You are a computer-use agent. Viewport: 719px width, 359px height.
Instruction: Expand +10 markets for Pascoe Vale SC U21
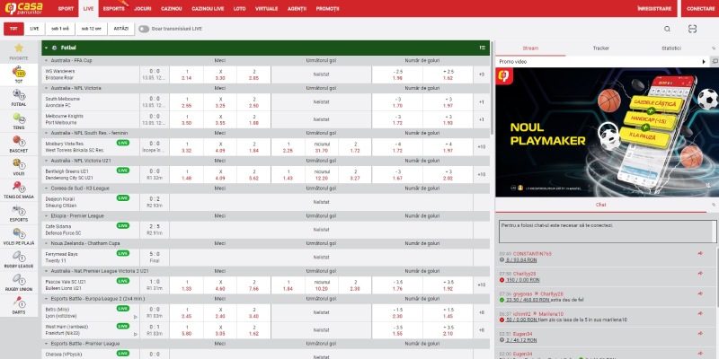coord(481,285)
